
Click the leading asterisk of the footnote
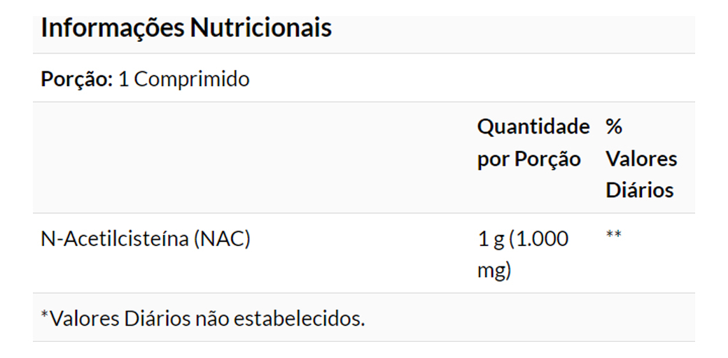click(x=44, y=315)
